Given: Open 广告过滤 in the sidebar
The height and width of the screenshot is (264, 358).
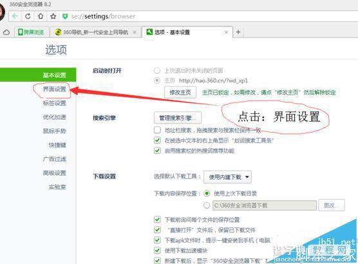Looking at the screenshot, I should point(54,159).
